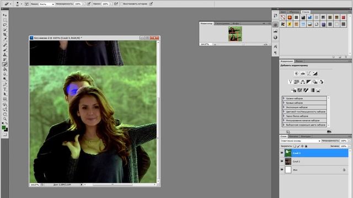Screen dimensions: 353x198
Task: Open the collapsed Character panel icon
Action: pos(275,46)
